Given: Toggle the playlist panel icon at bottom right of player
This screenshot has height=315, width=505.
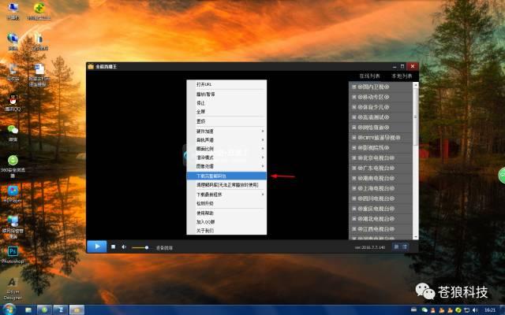Looking at the screenshot, I should (405, 246).
